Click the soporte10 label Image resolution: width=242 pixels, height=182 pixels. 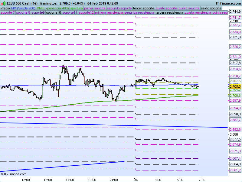coord(54,12)
